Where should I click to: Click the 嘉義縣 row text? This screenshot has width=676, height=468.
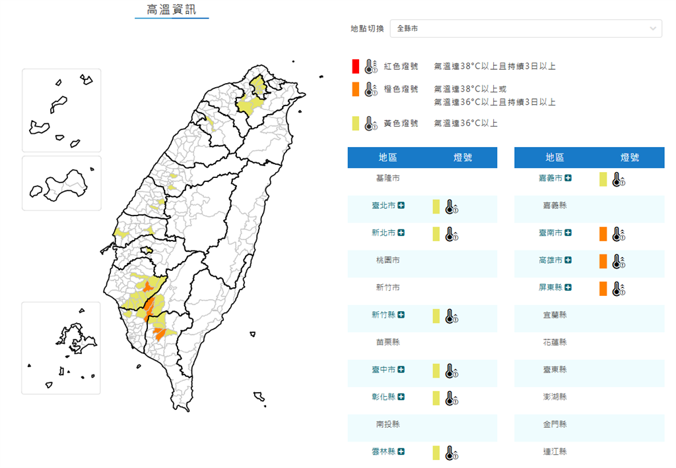coord(555,206)
